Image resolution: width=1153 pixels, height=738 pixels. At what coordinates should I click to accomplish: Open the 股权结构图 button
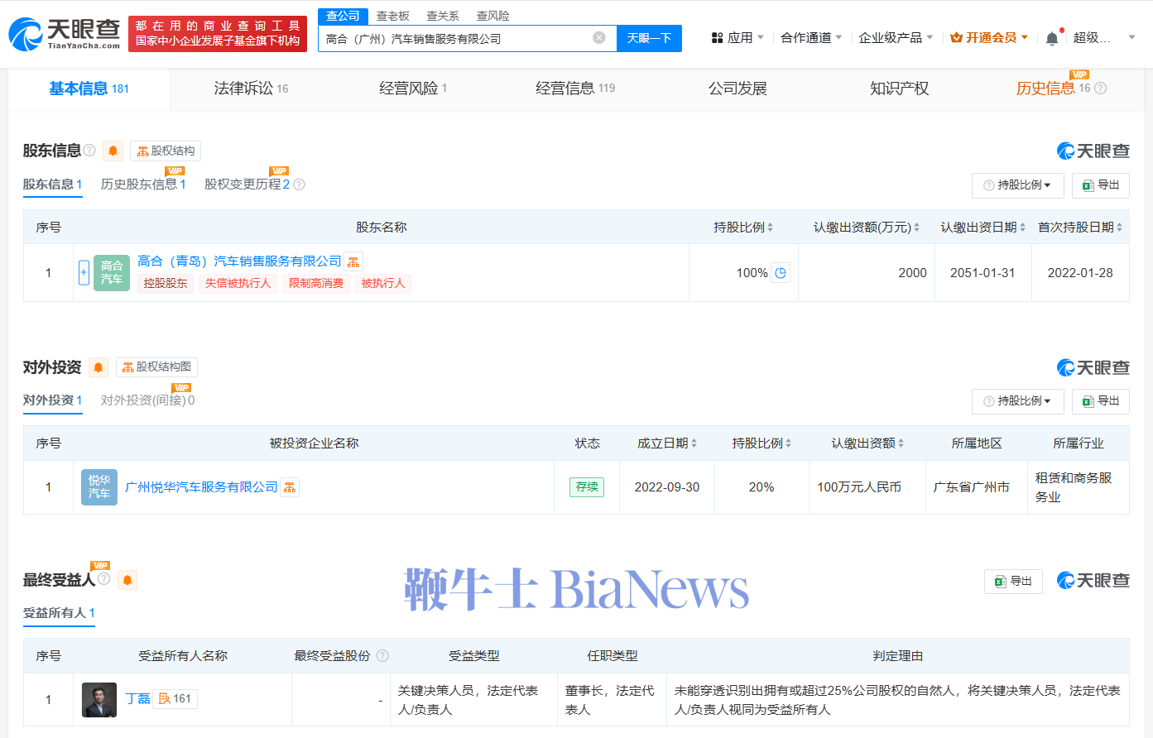click(x=156, y=367)
